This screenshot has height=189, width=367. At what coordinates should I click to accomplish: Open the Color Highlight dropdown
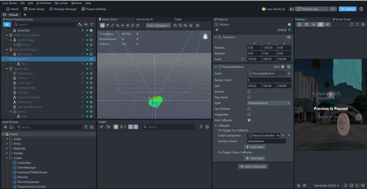point(158,25)
